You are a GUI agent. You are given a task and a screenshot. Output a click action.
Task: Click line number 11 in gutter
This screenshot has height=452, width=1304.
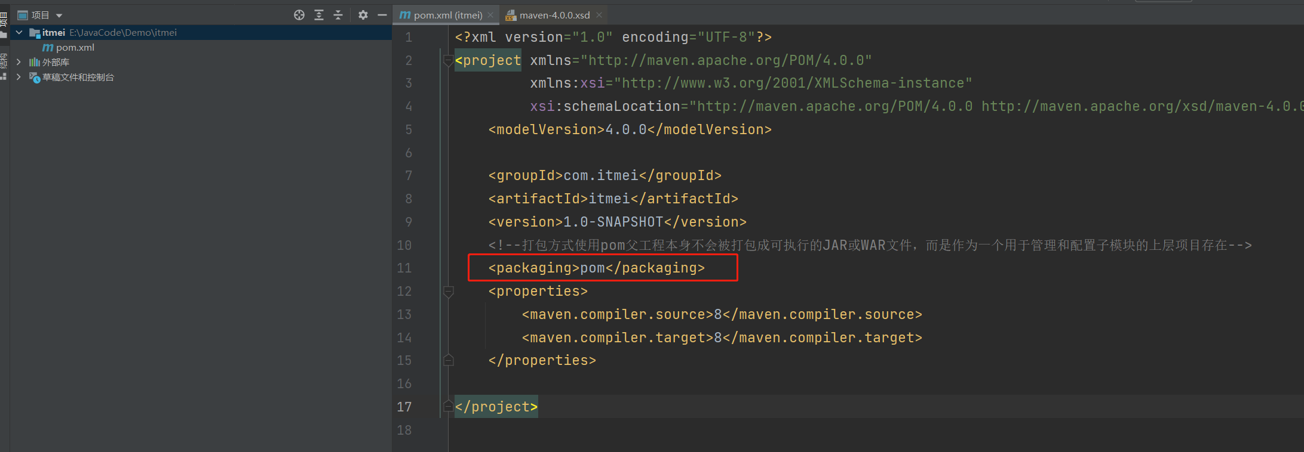point(404,268)
